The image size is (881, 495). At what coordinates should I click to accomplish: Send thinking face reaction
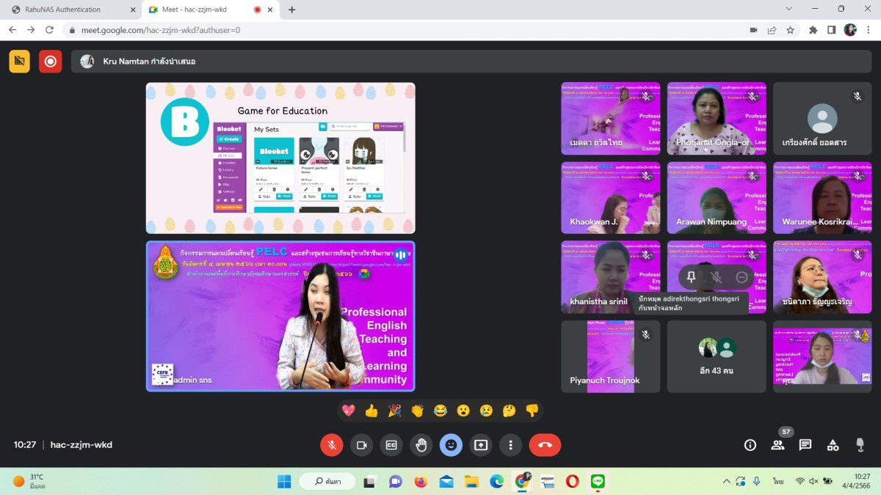[x=509, y=411]
